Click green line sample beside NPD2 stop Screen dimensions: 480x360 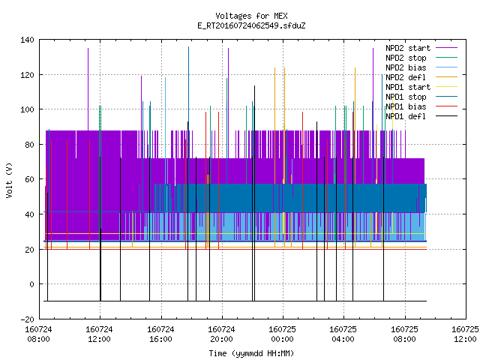(x=446, y=57)
